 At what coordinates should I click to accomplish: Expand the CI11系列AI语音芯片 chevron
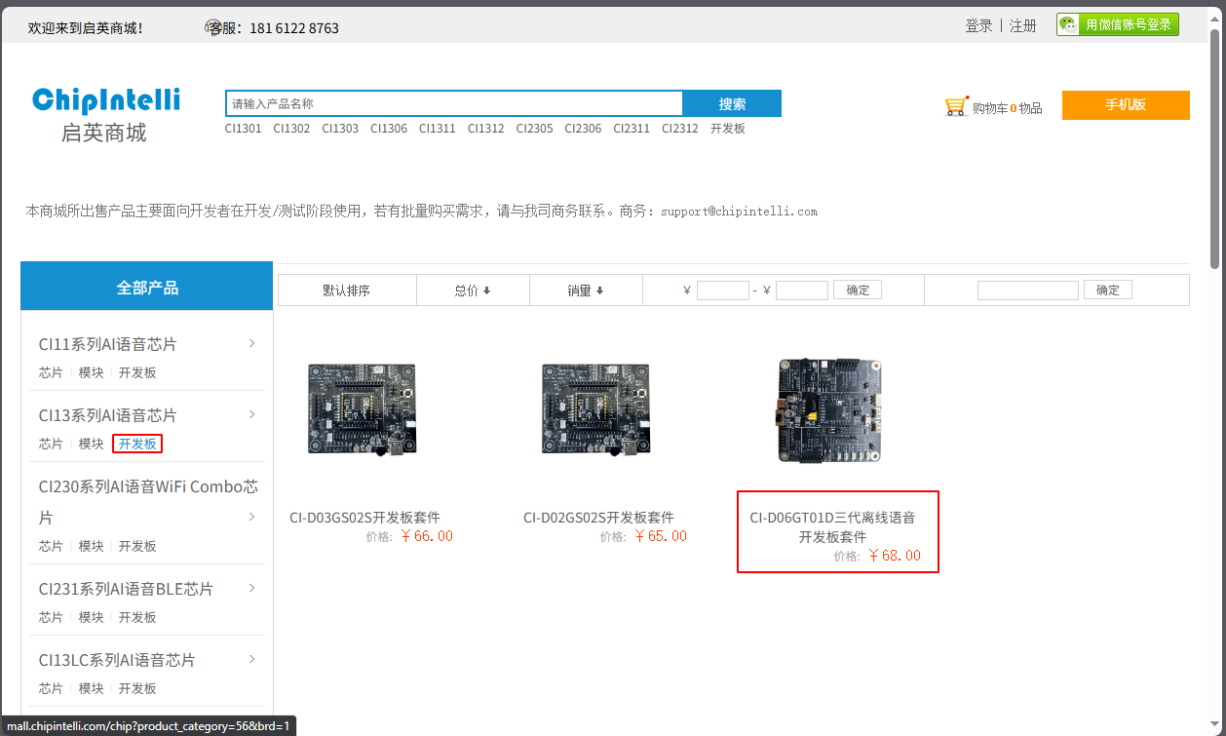coord(251,343)
